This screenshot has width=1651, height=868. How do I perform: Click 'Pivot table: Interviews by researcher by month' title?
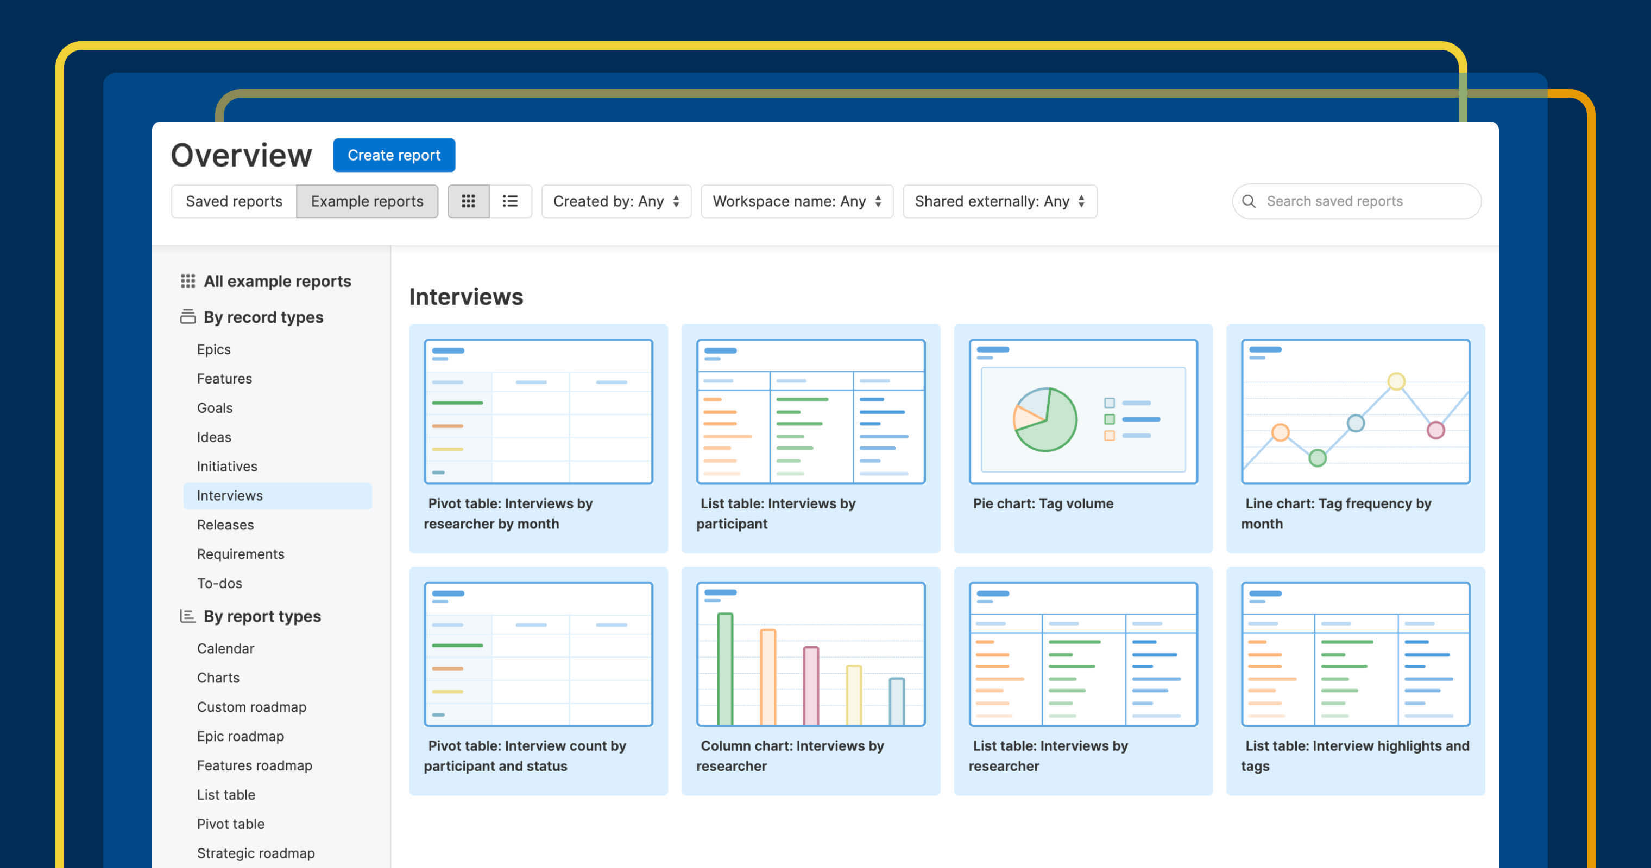(x=508, y=513)
